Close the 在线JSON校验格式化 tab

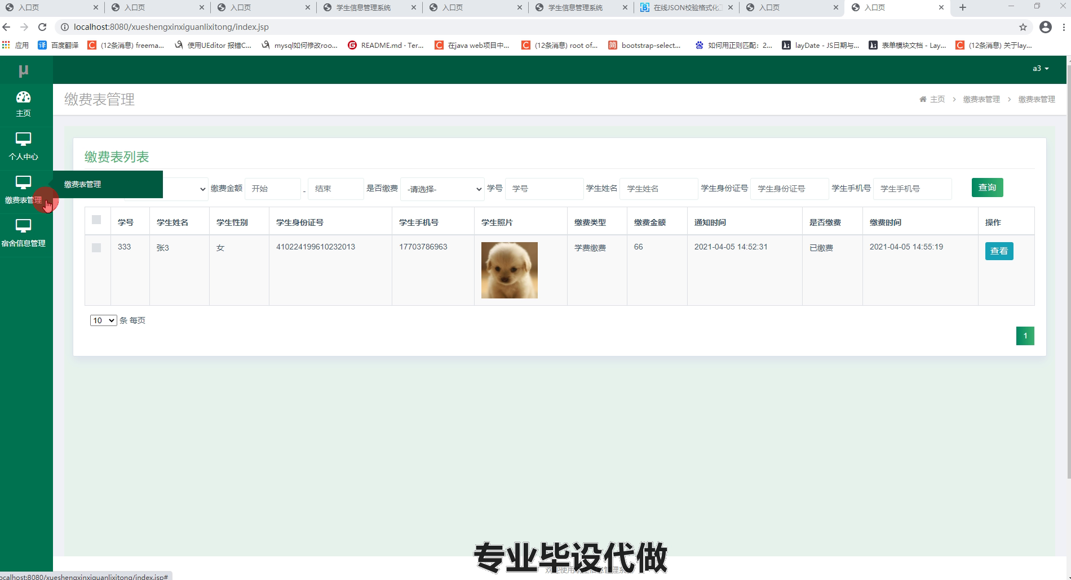[x=731, y=7]
